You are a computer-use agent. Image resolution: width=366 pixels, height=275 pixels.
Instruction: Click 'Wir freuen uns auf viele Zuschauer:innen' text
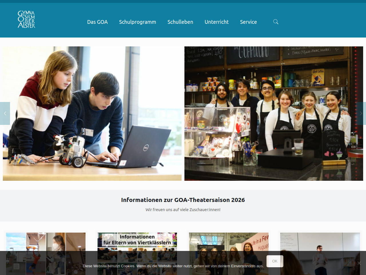(x=183, y=210)
